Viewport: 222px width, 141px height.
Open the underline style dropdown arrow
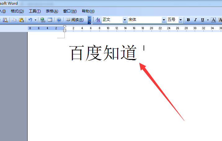pos(208,20)
